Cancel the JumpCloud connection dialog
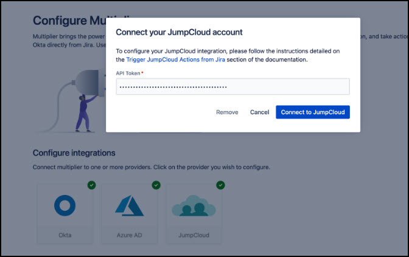Viewport: 409px width, 257px height. point(259,112)
